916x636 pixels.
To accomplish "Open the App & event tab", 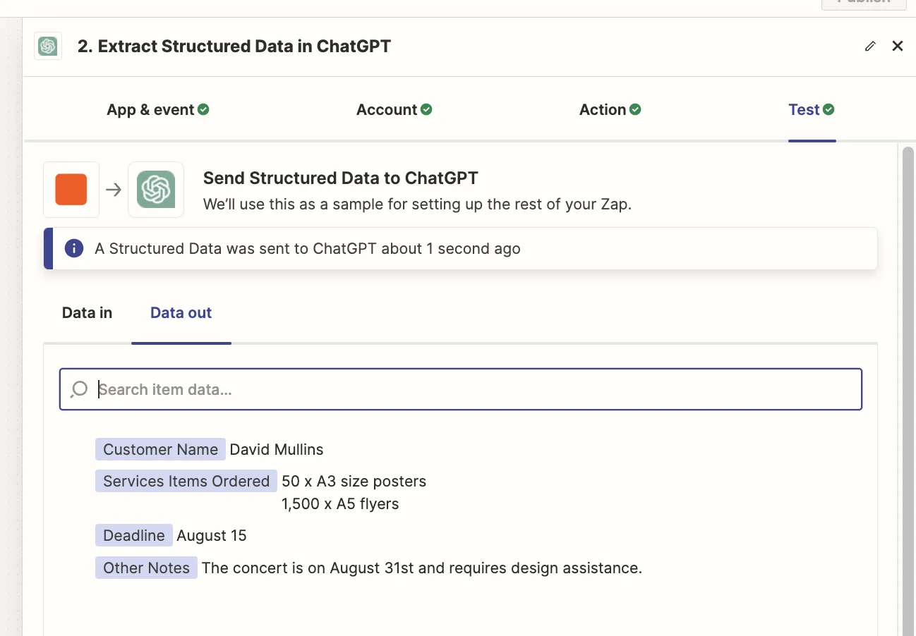I will click(x=150, y=110).
